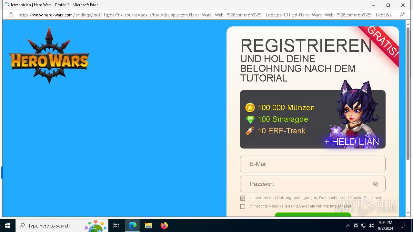413x232 pixels.
Task: Click the safely-remove-hardware tray icon
Action: [x=356, y=226]
